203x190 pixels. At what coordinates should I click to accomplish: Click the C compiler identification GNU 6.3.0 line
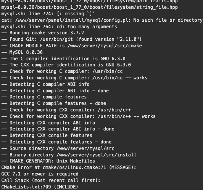pyautogui.click(x=63, y=59)
